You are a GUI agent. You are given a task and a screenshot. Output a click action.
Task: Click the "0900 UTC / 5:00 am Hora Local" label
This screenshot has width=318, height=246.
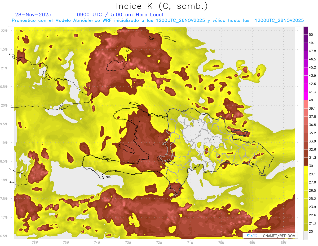pos(120,15)
